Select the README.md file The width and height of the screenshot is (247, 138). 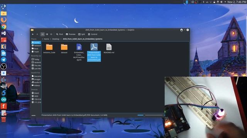tap(109, 49)
